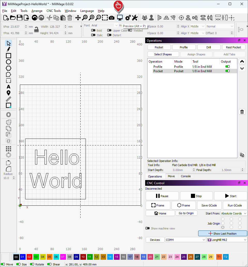This screenshot has height=267, width=248.
Task: Toggle the Bold text switch
Action: pyautogui.click(x=93, y=31)
